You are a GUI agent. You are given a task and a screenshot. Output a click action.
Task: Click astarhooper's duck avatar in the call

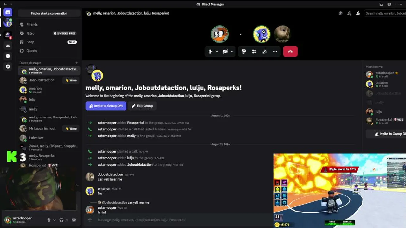[x=220, y=34]
